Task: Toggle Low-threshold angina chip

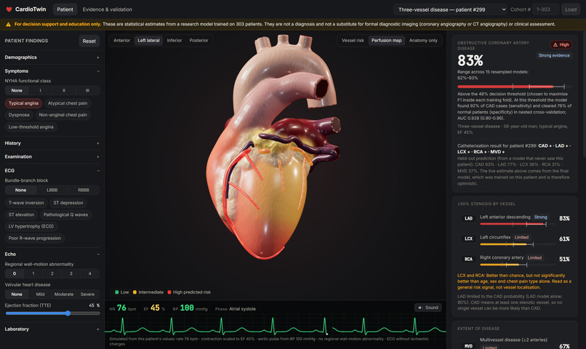Action: [x=31, y=127]
